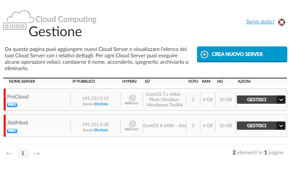
Task: Click the PRO badge under JitsiMeet
Action: coord(12,131)
